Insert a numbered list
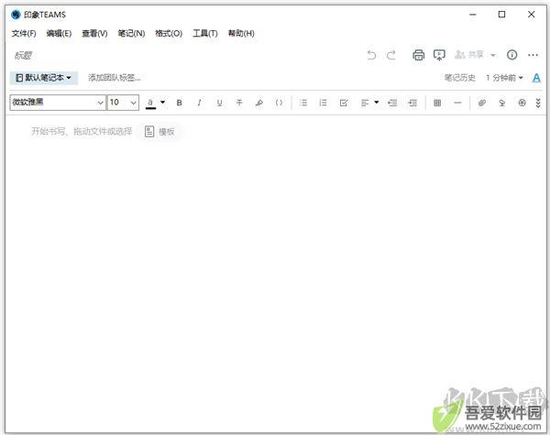The width and height of the screenshot is (550, 435). [x=323, y=103]
